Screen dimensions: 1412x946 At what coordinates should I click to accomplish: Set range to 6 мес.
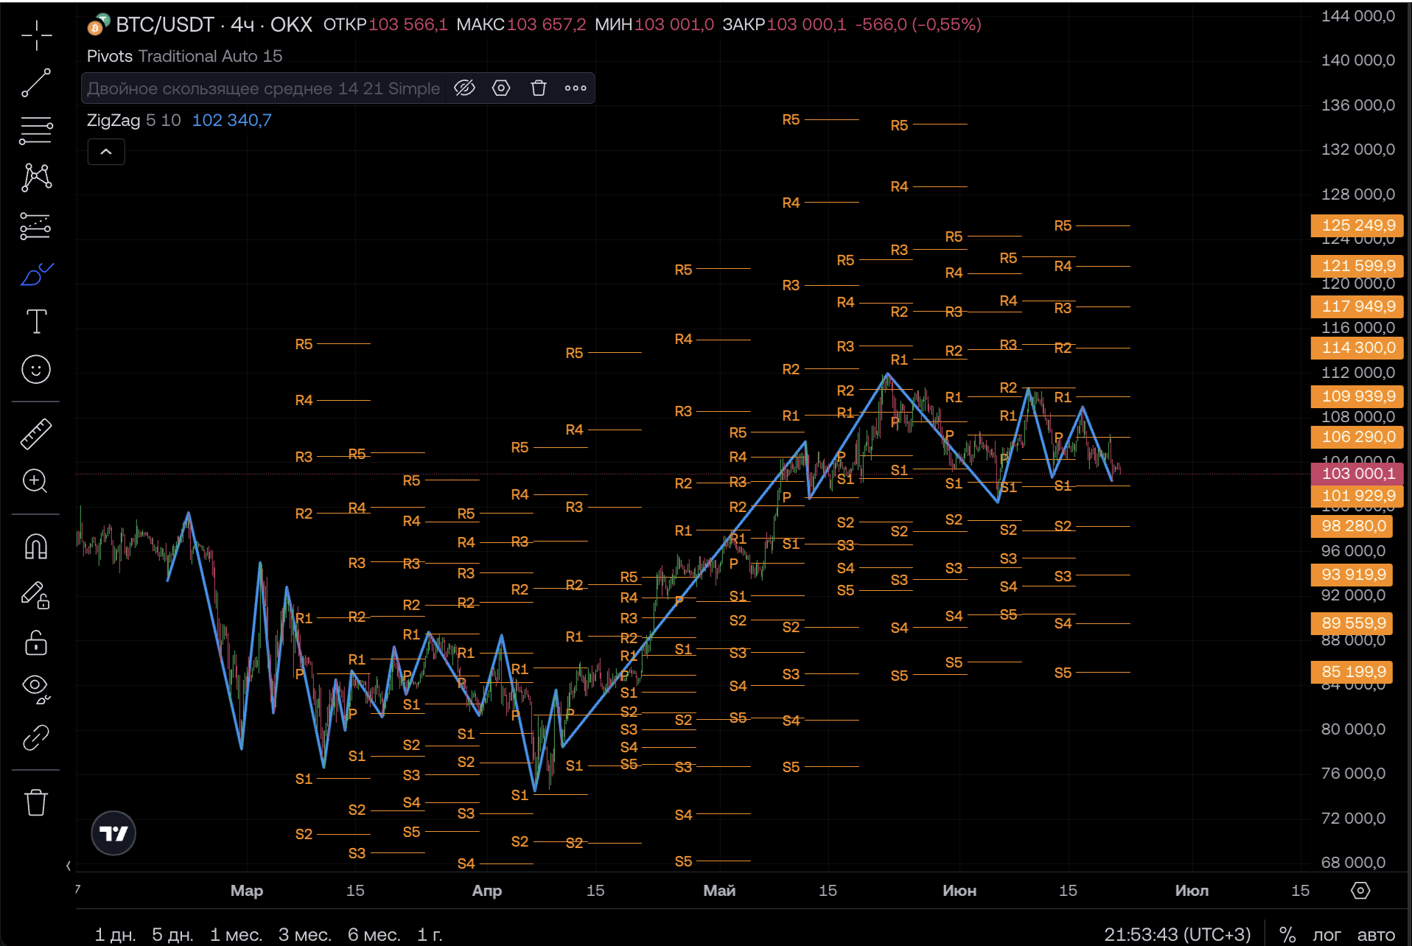(x=374, y=934)
